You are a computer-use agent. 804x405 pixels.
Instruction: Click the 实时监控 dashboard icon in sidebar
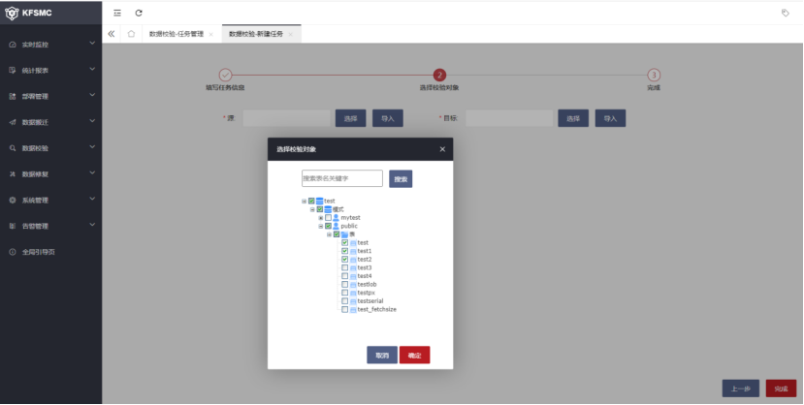tap(13, 45)
